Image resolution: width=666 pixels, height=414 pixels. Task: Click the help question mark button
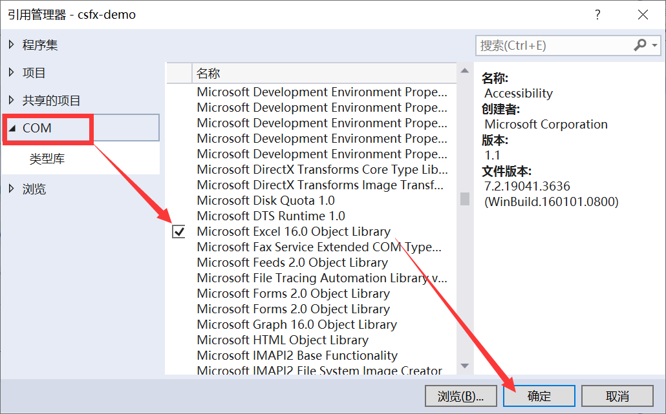[x=597, y=15]
